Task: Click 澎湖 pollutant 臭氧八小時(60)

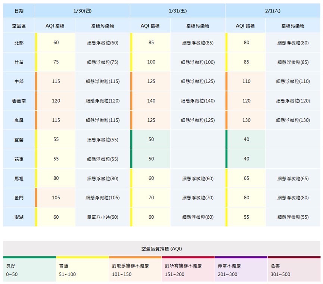Action: 103,217
